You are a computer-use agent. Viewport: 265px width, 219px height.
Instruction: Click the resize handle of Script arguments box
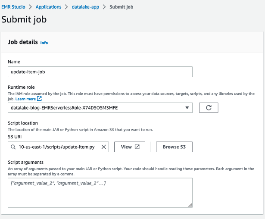point(190,205)
